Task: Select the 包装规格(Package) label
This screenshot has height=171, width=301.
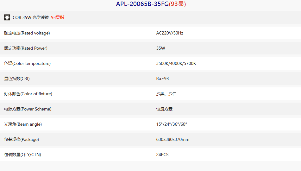Action: pyautogui.click(x=22, y=139)
